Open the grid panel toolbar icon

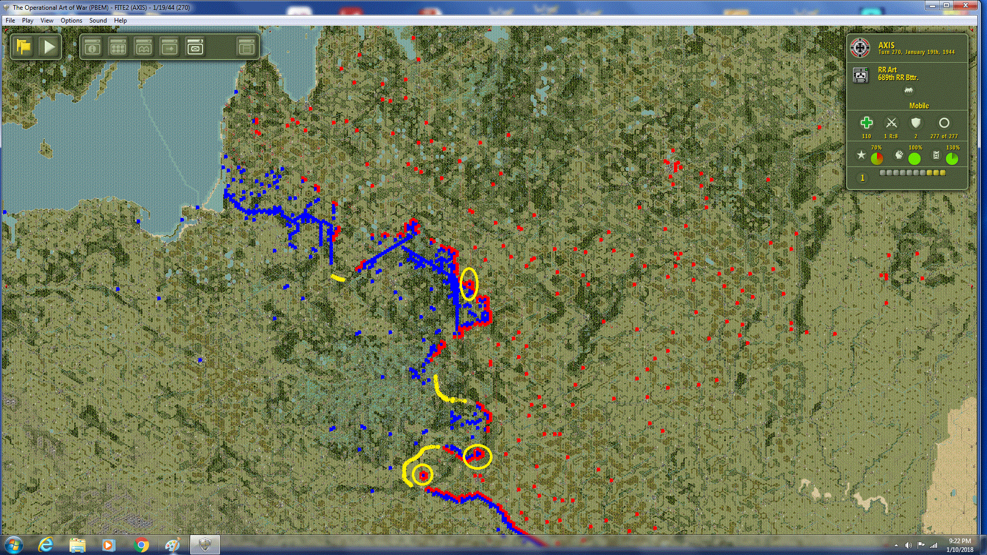point(118,47)
